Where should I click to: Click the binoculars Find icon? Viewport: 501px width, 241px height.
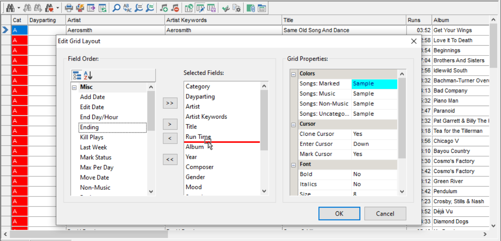tap(10, 8)
